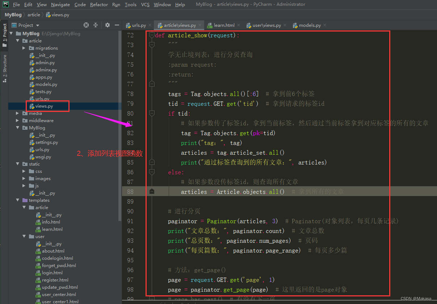Viewport: 437px width, 304px height.
Task: Collapse the templates folder
Action: pos(18,200)
